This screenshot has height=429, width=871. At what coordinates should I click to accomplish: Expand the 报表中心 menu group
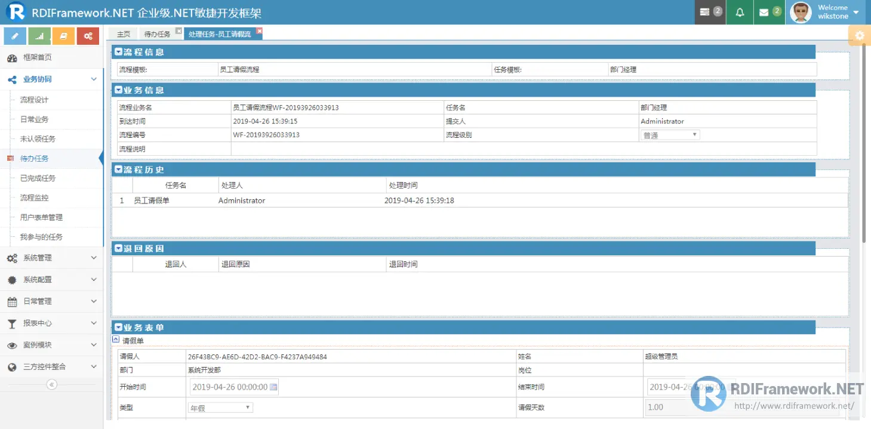pos(94,323)
